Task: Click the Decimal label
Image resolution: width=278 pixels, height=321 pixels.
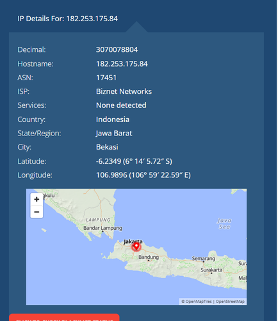Action: (x=31, y=49)
